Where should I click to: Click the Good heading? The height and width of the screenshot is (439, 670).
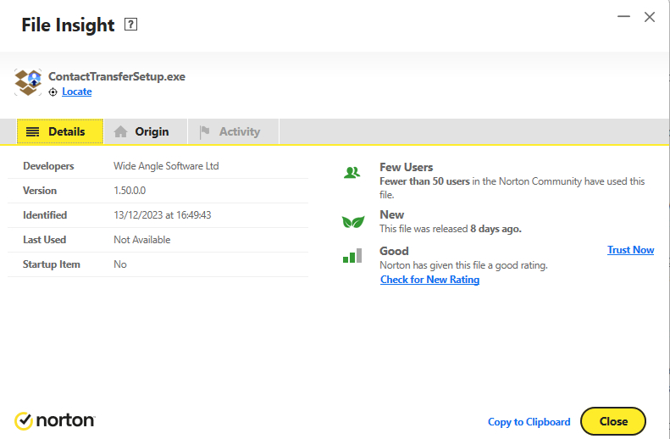click(394, 251)
